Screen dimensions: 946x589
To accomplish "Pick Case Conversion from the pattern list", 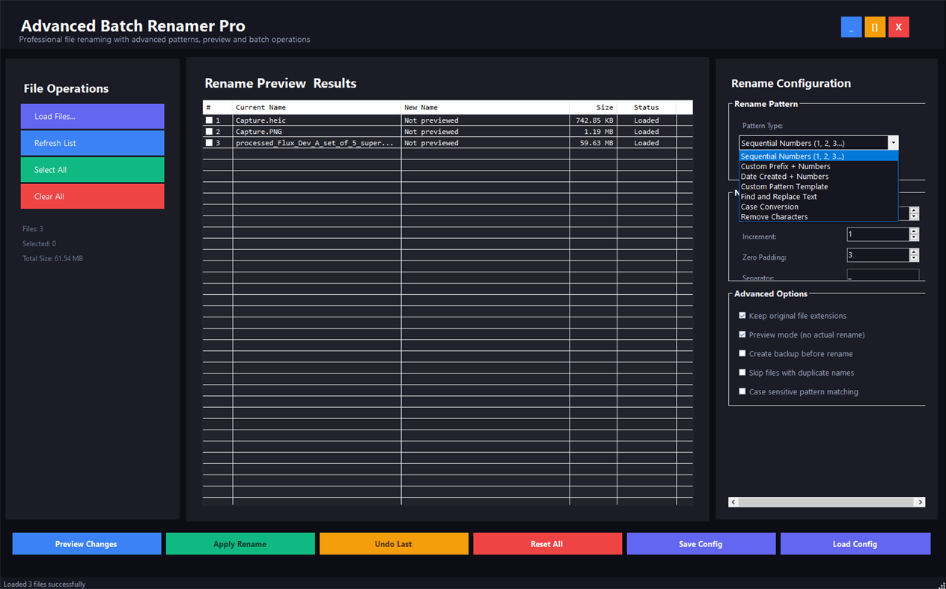I will (769, 206).
